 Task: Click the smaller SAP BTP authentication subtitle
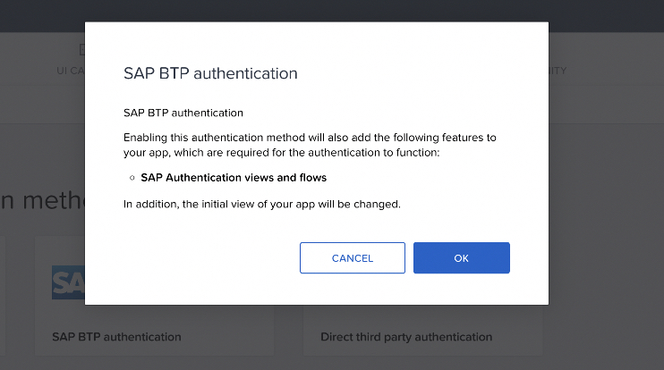coord(183,113)
